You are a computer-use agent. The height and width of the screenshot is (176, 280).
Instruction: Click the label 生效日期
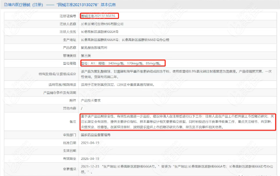[70, 150]
